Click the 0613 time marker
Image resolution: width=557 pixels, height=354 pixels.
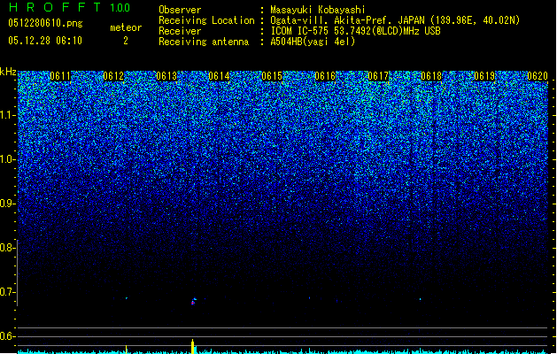[166, 76]
